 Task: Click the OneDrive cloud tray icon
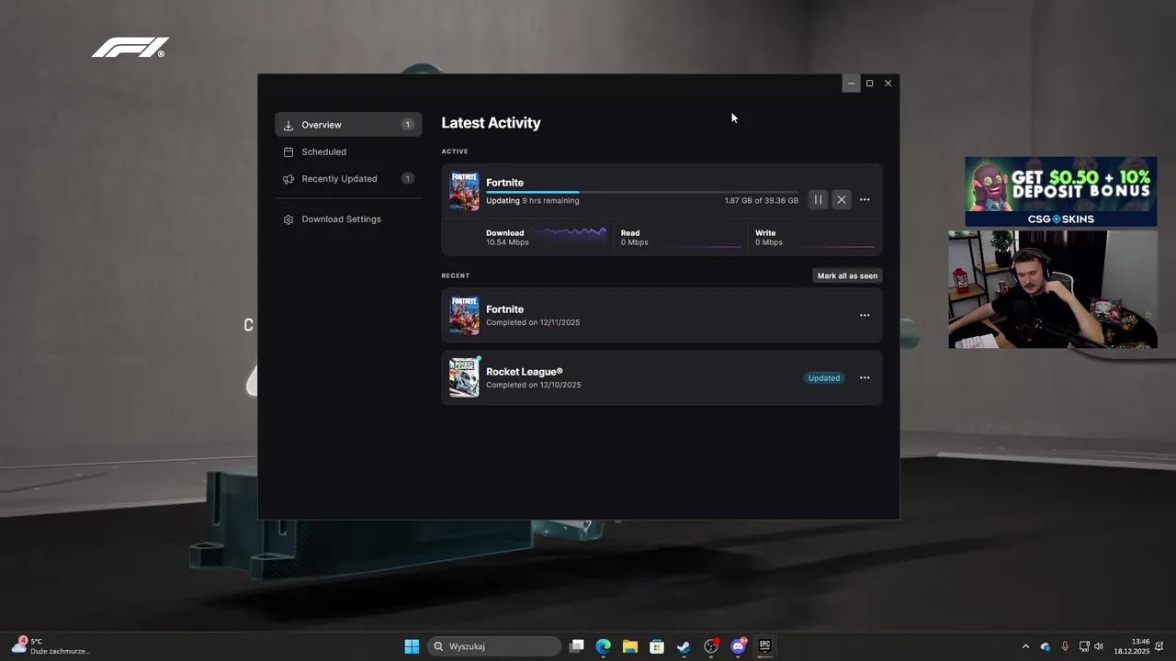pyautogui.click(x=1046, y=646)
